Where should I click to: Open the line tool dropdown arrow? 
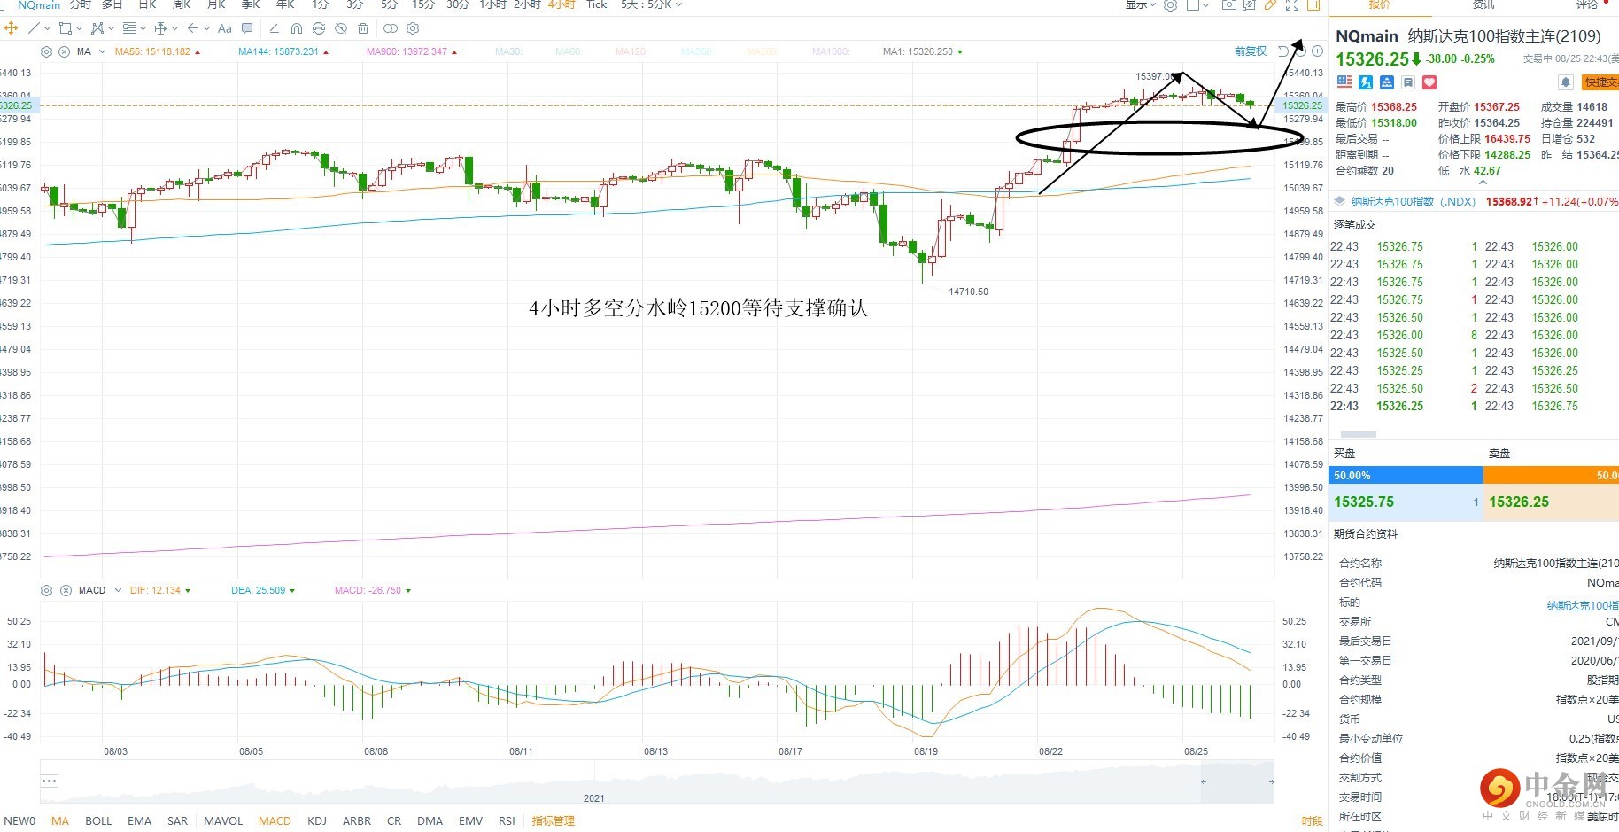tap(48, 28)
